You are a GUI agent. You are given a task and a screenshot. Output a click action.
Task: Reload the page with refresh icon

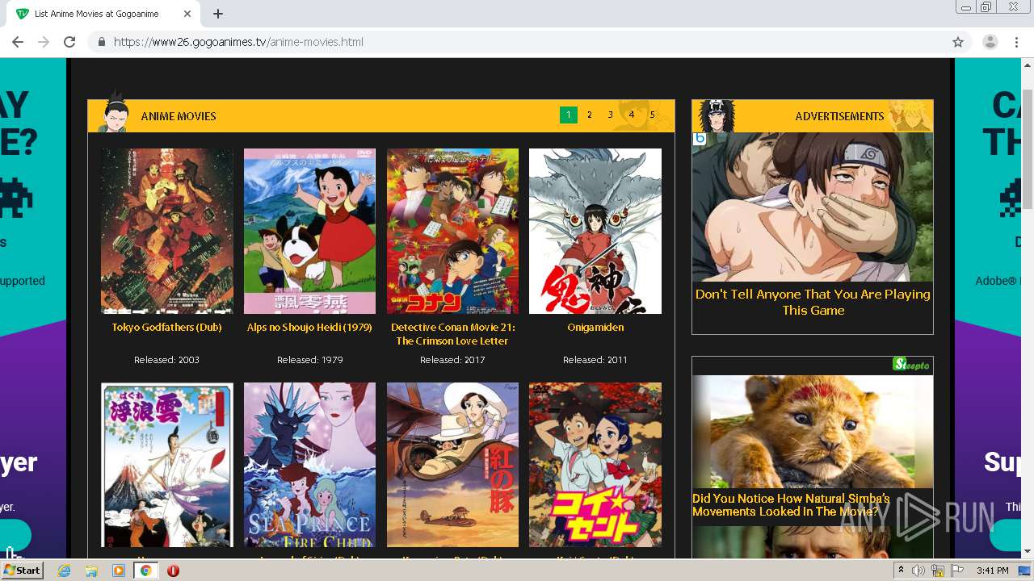tap(69, 42)
